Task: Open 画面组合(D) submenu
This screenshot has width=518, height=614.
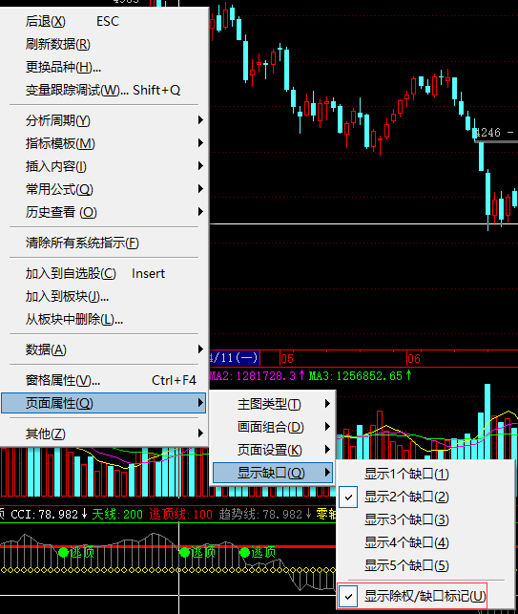Action: pyautogui.click(x=272, y=427)
